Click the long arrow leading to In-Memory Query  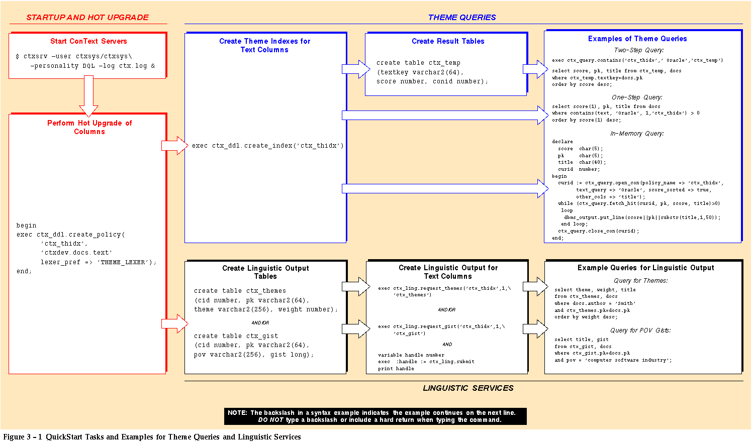[445, 188]
